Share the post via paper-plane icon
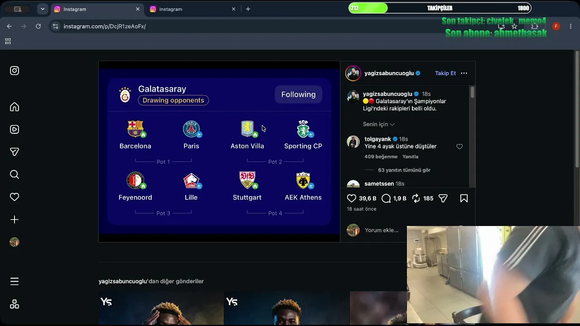The width and height of the screenshot is (580, 326). tap(443, 198)
